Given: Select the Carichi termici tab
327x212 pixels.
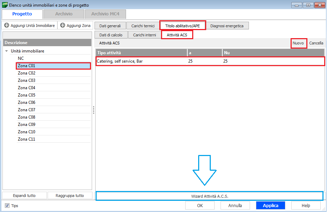Looking at the screenshot, I should point(143,26).
